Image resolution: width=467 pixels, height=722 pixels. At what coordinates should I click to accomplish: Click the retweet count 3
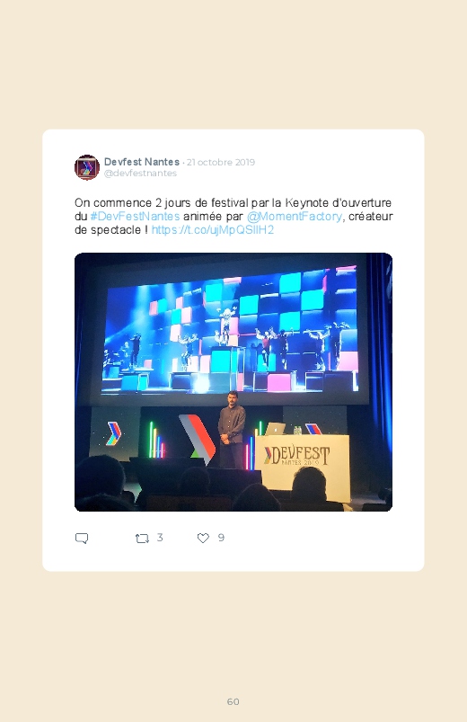click(x=160, y=538)
